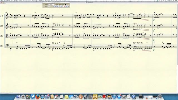Click the forte dynamic under the Viola staff
The width and height of the screenshot is (178, 100).
tap(154, 40)
